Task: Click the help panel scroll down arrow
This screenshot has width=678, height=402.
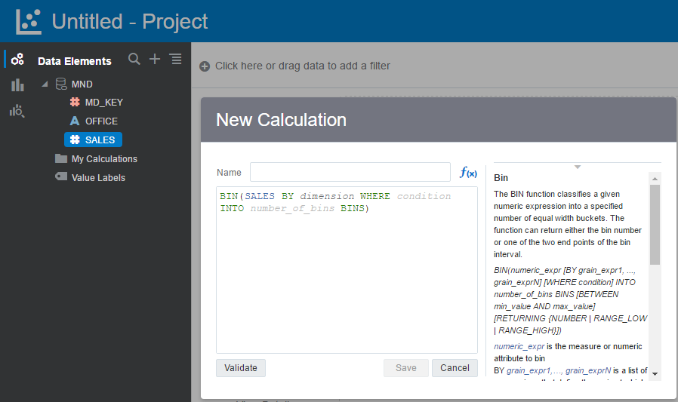Action: tap(655, 374)
